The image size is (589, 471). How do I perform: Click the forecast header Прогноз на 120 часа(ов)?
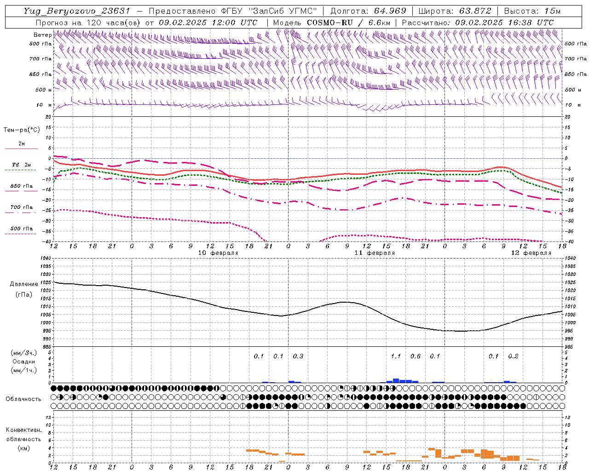click(x=89, y=23)
